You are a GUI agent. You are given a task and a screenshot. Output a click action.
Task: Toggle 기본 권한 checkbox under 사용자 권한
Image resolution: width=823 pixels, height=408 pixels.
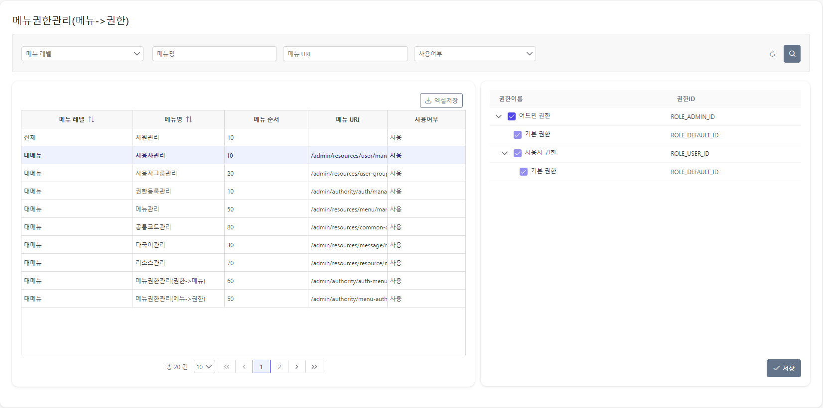[524, 172]
